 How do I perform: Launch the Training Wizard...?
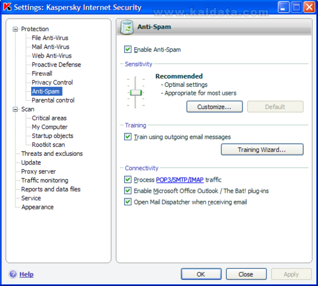(262, 149)
